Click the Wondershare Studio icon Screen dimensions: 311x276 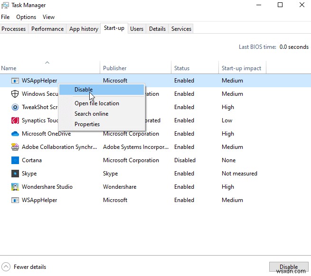(15, 187)
